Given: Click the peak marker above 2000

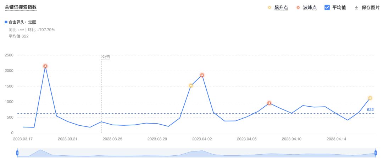Looking at the screenshot, I should (45, 66).
